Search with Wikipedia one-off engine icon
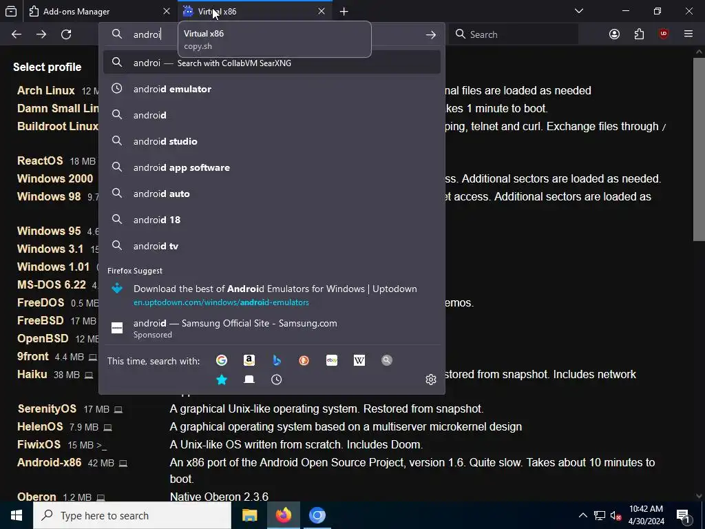 [x=359, y=360]
